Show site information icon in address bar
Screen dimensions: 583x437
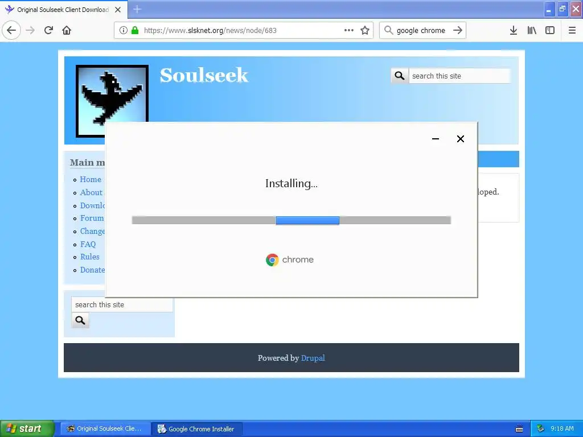point(124,30)
